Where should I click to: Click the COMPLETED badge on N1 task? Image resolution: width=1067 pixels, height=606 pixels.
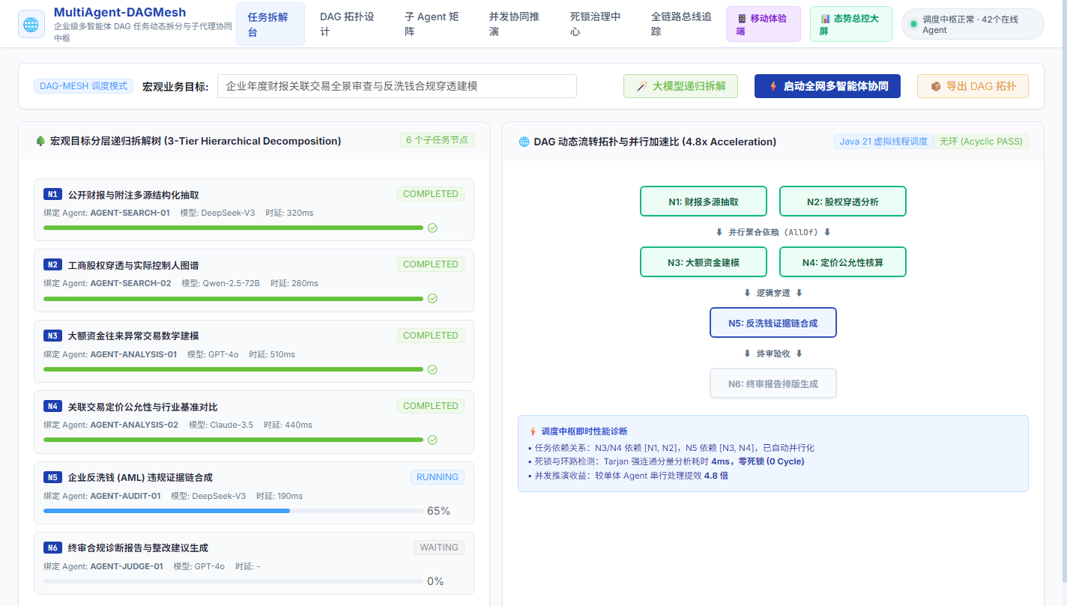[x=431, y=194]
